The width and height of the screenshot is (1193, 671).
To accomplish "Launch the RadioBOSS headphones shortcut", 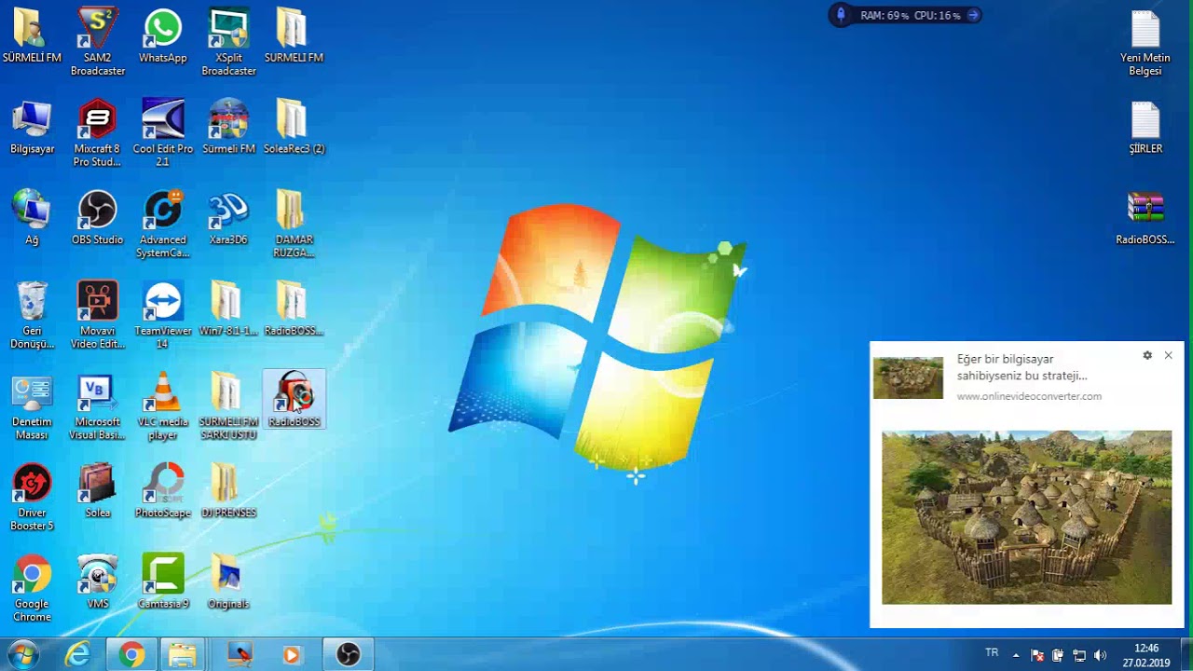I will tap(295, 399).
